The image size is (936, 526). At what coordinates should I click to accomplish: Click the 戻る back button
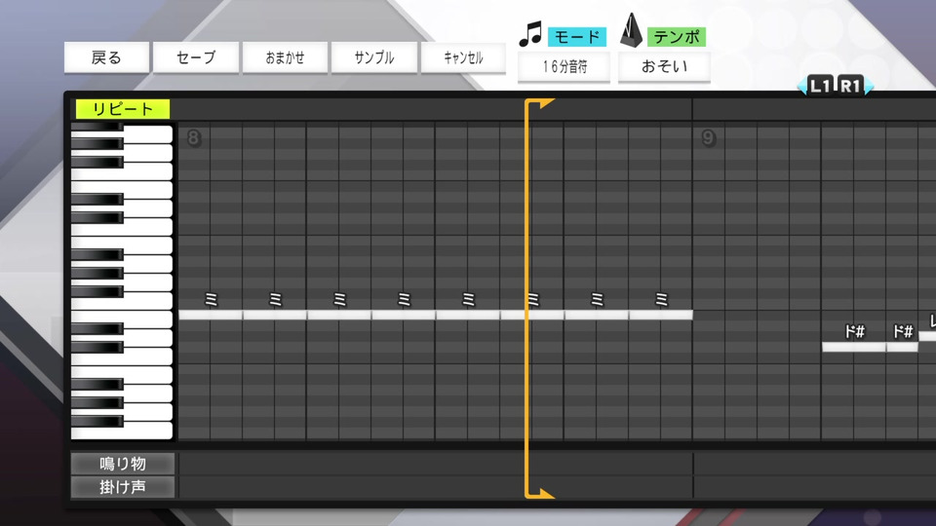106,57
